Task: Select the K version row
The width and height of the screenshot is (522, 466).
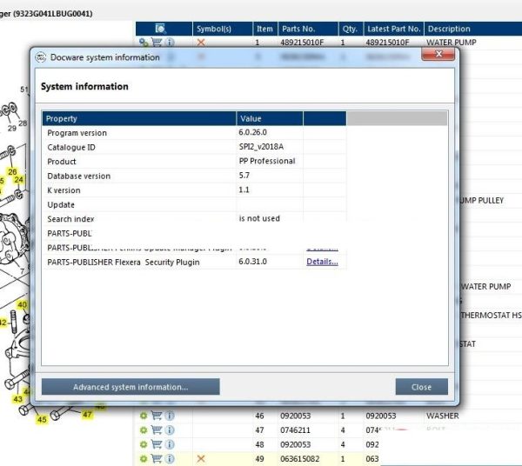Action: point(194,190)
